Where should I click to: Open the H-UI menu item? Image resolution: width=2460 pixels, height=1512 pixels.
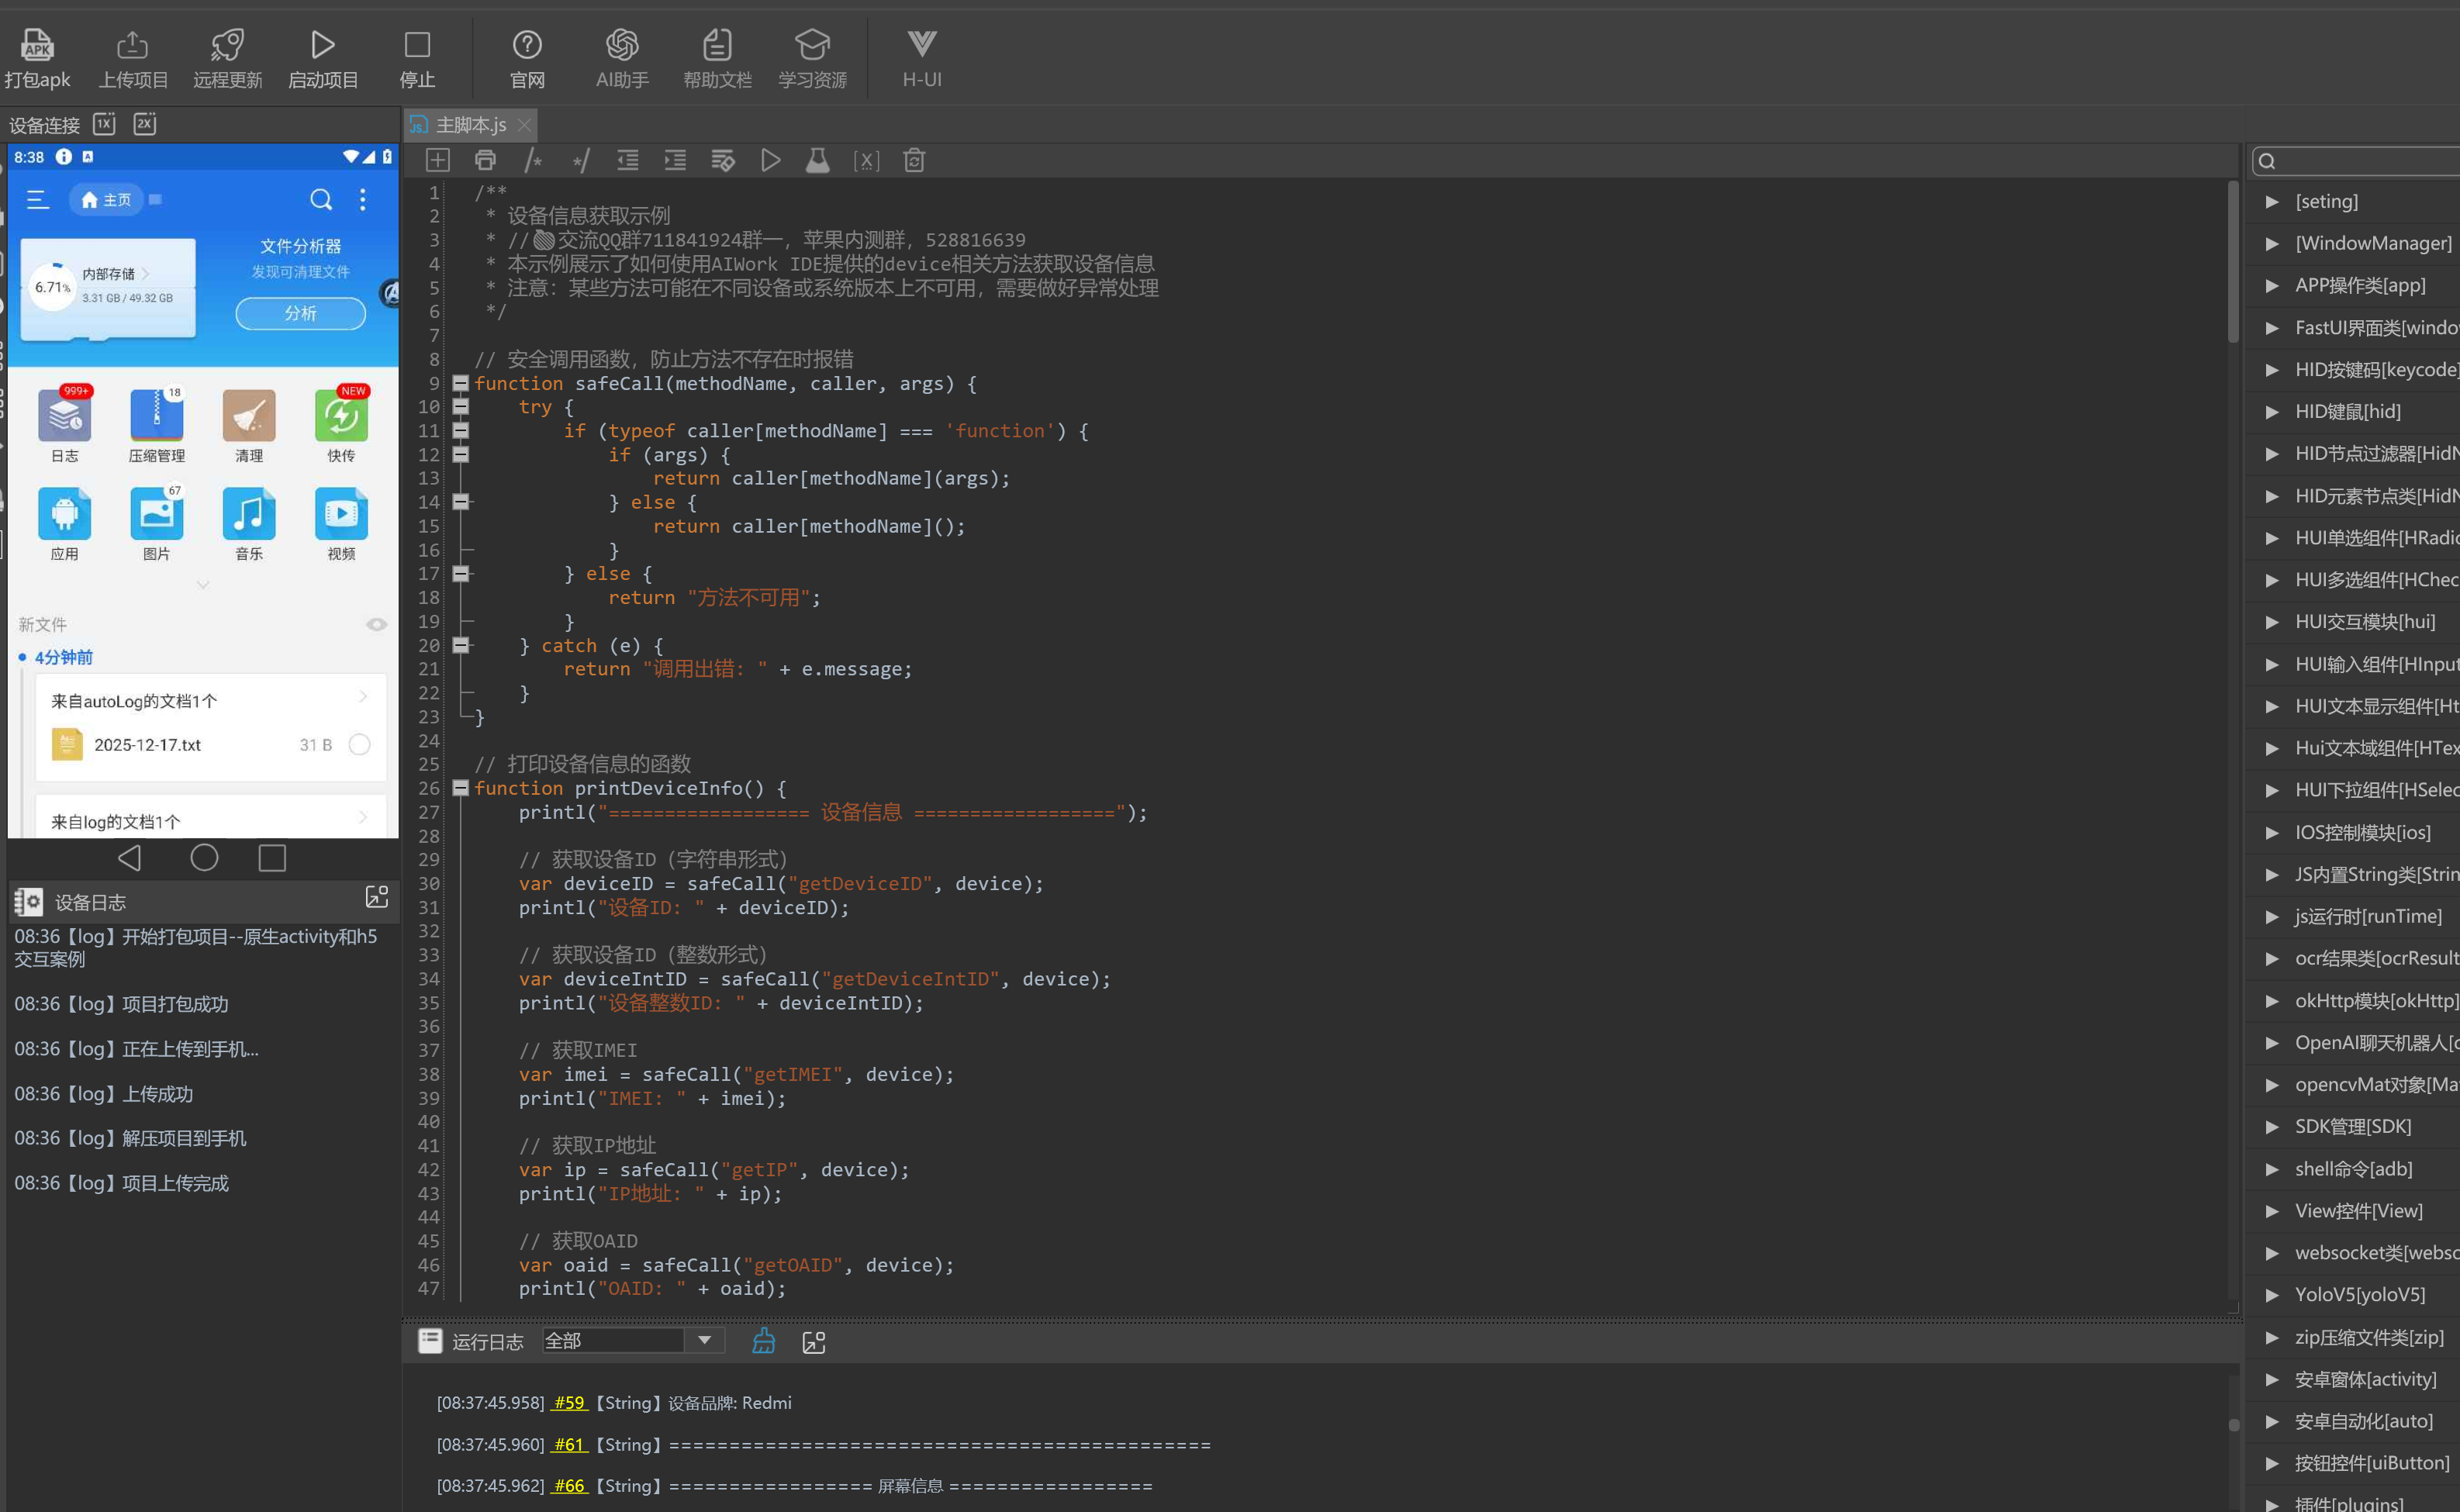tap(921, 58)
